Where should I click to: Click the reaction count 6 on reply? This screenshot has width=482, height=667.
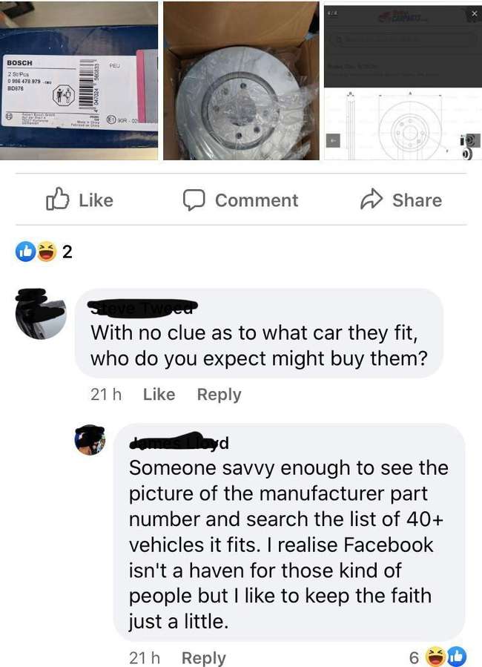click(414, 657)
